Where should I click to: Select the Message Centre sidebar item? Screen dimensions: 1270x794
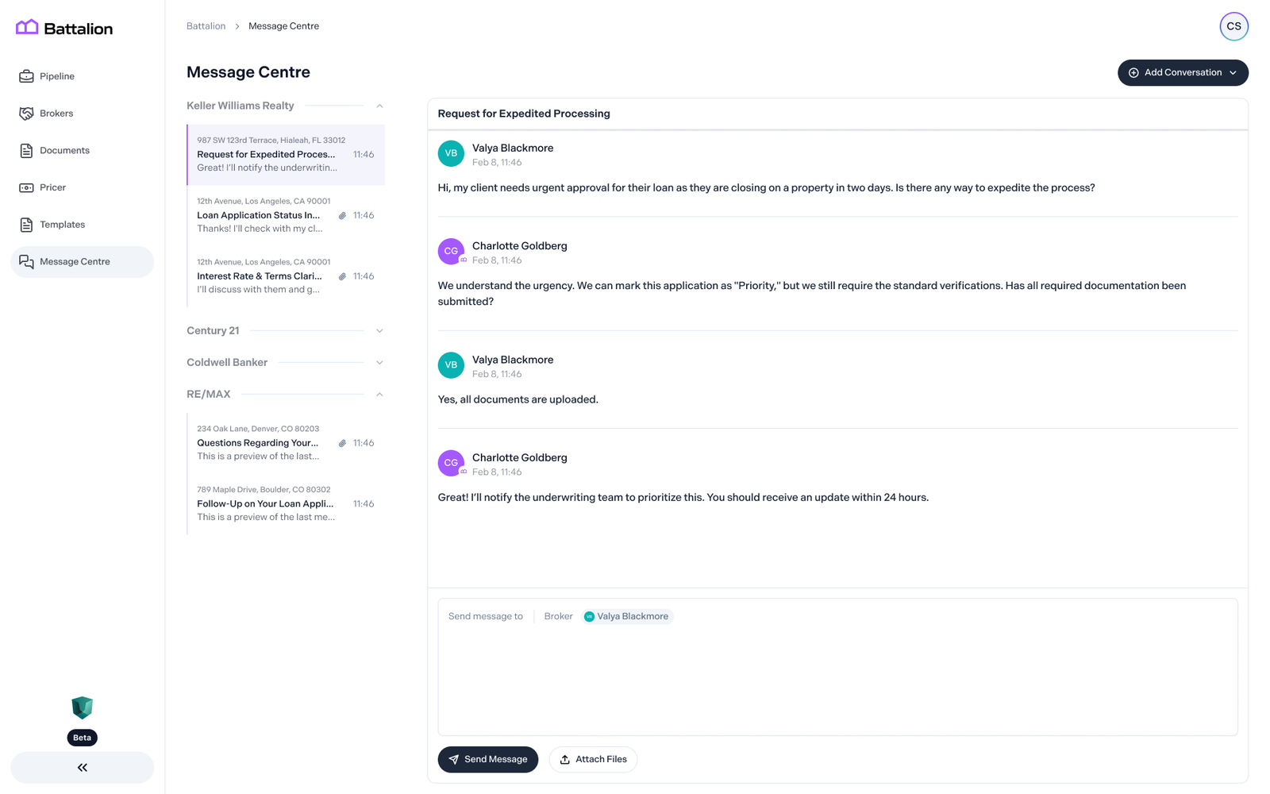83,262
